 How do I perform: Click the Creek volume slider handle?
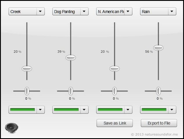[x=27, y=69]
